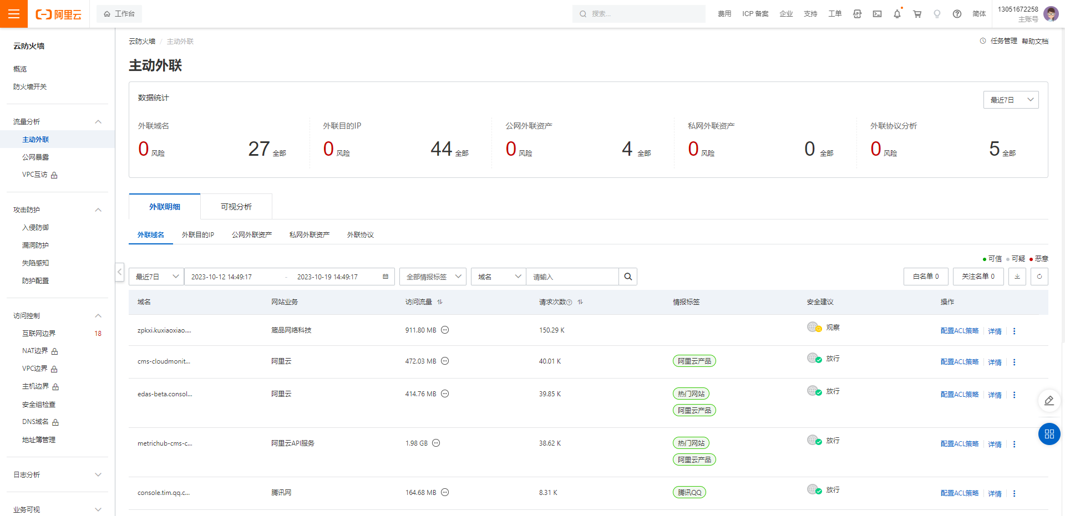Viewport: 1065px width, 516px height.
Task: Open the 白名单 0 button
Action: click(926, 276)
